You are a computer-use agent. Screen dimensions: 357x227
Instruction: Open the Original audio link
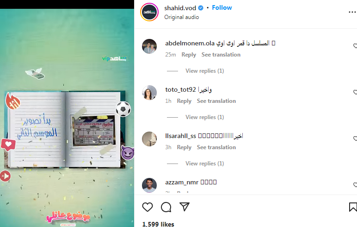[182, 17]
